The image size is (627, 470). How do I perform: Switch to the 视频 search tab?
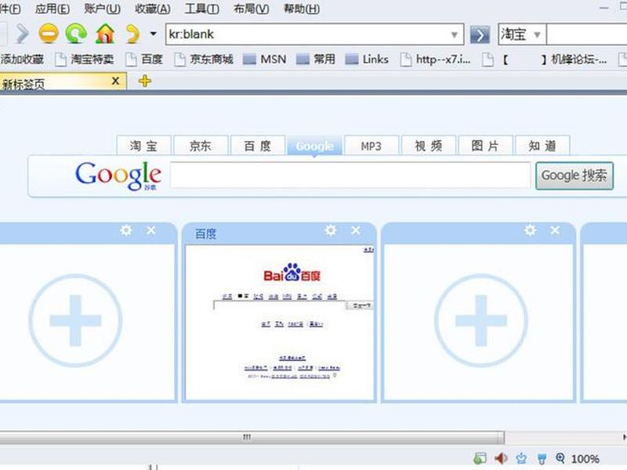coord(429,146)
